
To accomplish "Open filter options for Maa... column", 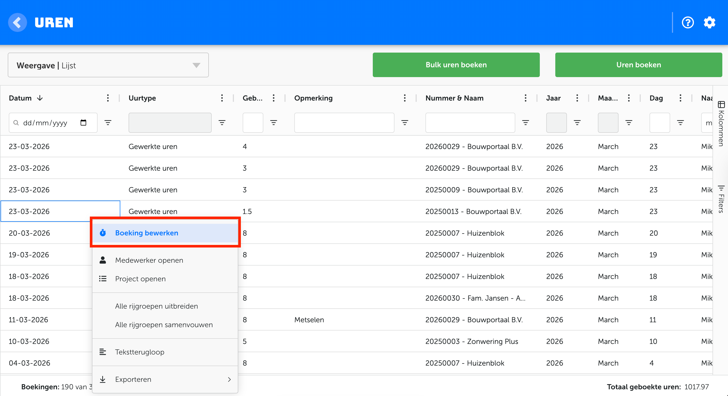I will [x=629, y=123].
